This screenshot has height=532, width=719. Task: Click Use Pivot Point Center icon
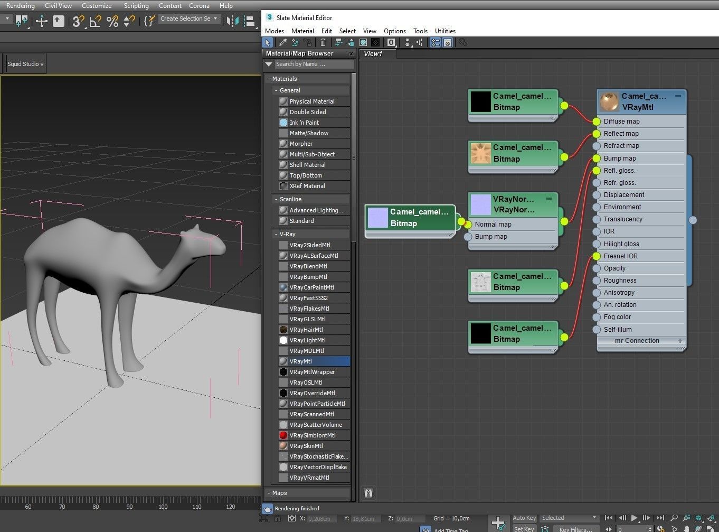[x=22, y=21]
